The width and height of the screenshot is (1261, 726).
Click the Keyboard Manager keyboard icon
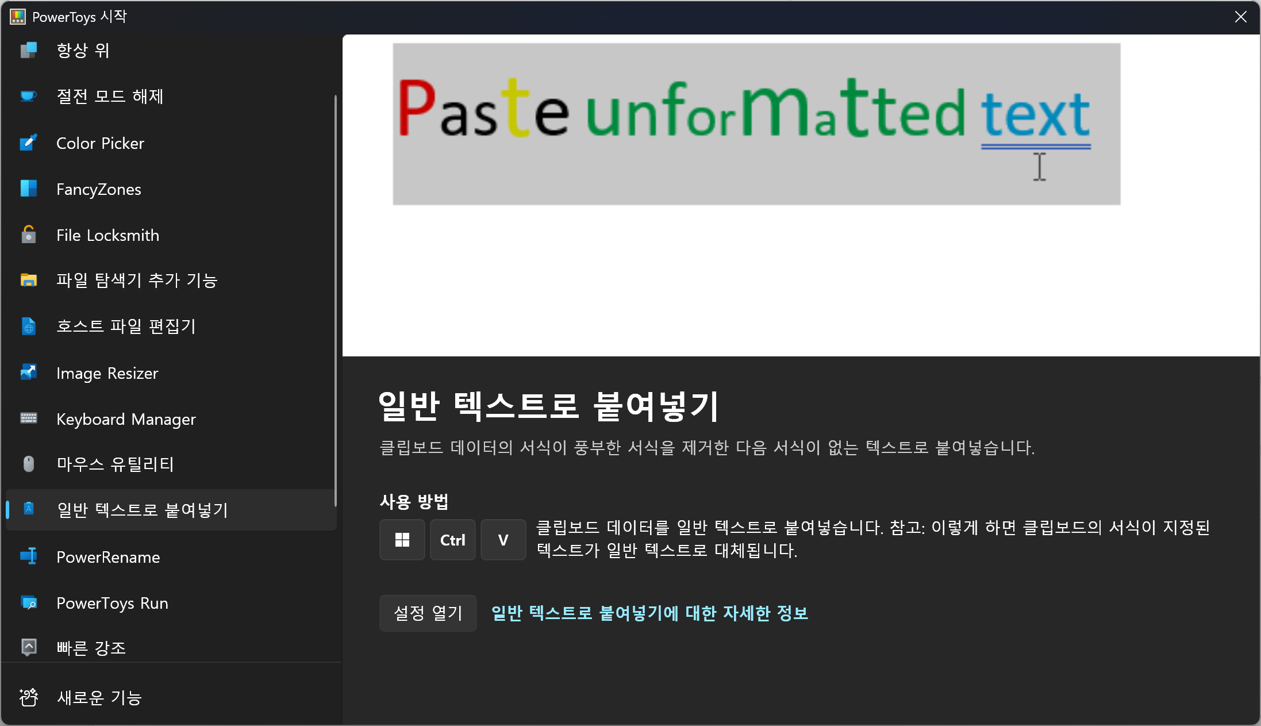[28, 418]
